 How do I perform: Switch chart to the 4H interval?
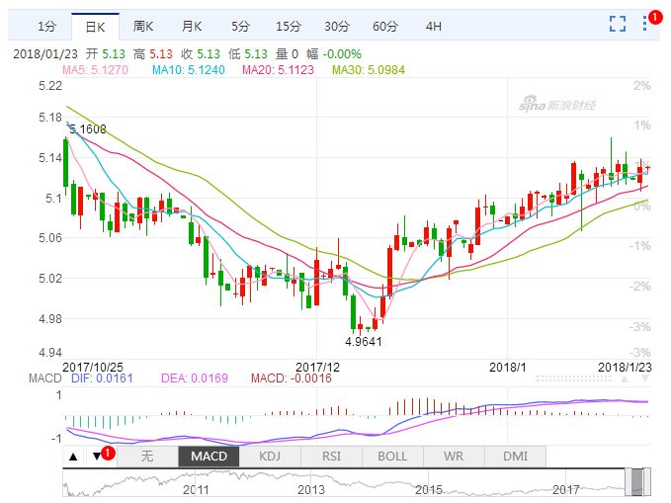pos(433,26)
